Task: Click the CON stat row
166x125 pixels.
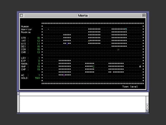Action: coord(30,49)
